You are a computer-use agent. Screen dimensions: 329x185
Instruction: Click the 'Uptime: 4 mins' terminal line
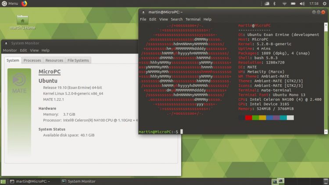254,49
